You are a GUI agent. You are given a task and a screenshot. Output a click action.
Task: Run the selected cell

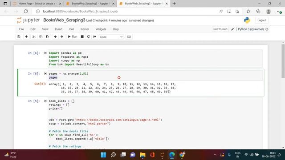click(73, 36)
